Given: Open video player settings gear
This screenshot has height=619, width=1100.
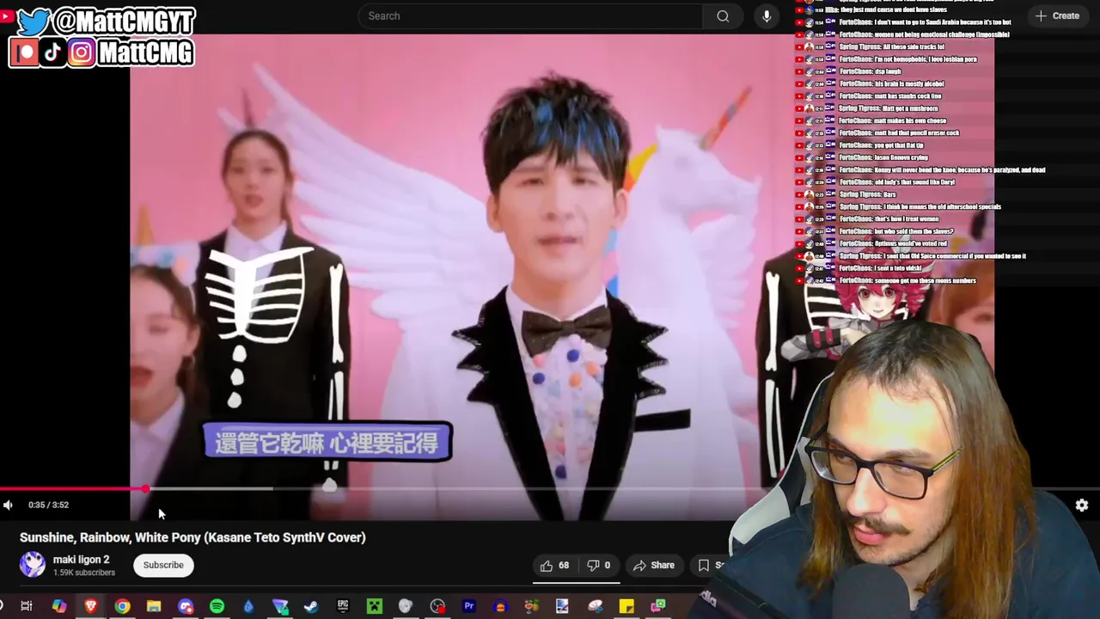Looking at the screenshot, I should pyautogui.click(x=1082, y=506).
